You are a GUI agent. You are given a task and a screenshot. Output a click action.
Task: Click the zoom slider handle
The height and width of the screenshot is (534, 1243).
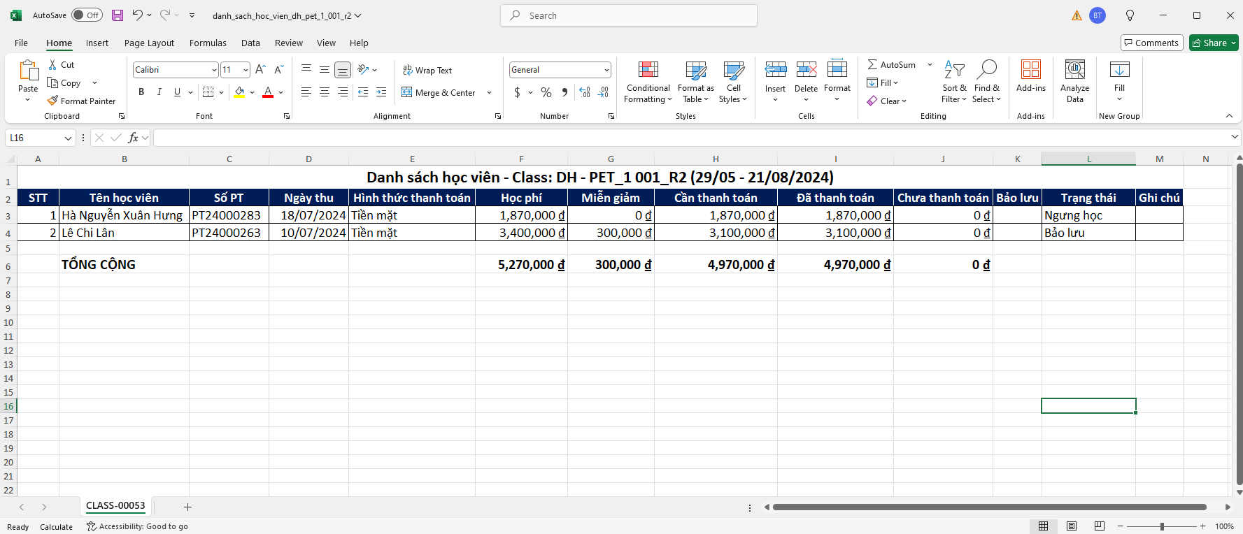[1162, 526]
